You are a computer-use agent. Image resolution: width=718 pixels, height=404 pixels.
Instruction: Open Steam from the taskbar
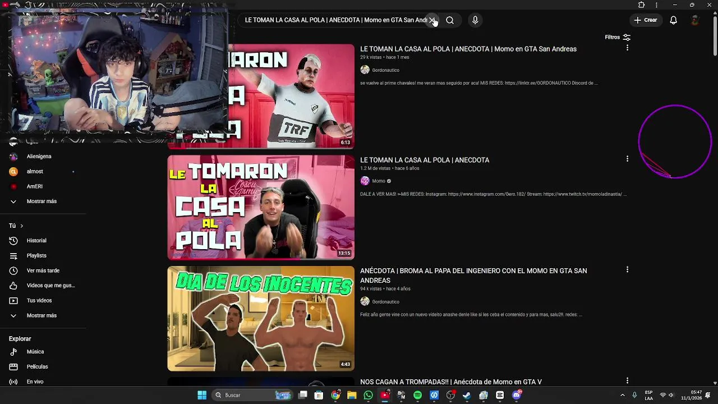(x=467, y=395)
